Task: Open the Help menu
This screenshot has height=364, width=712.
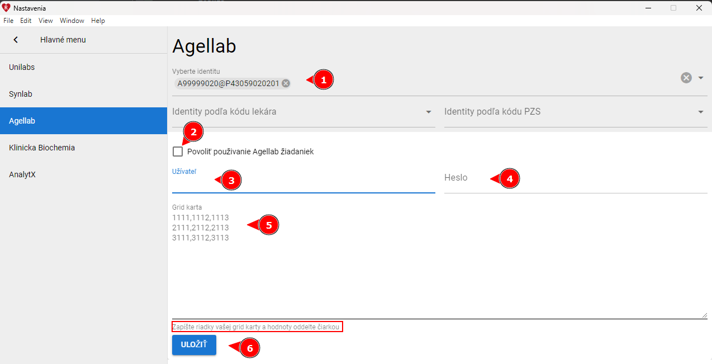Action: pos(98,21)
